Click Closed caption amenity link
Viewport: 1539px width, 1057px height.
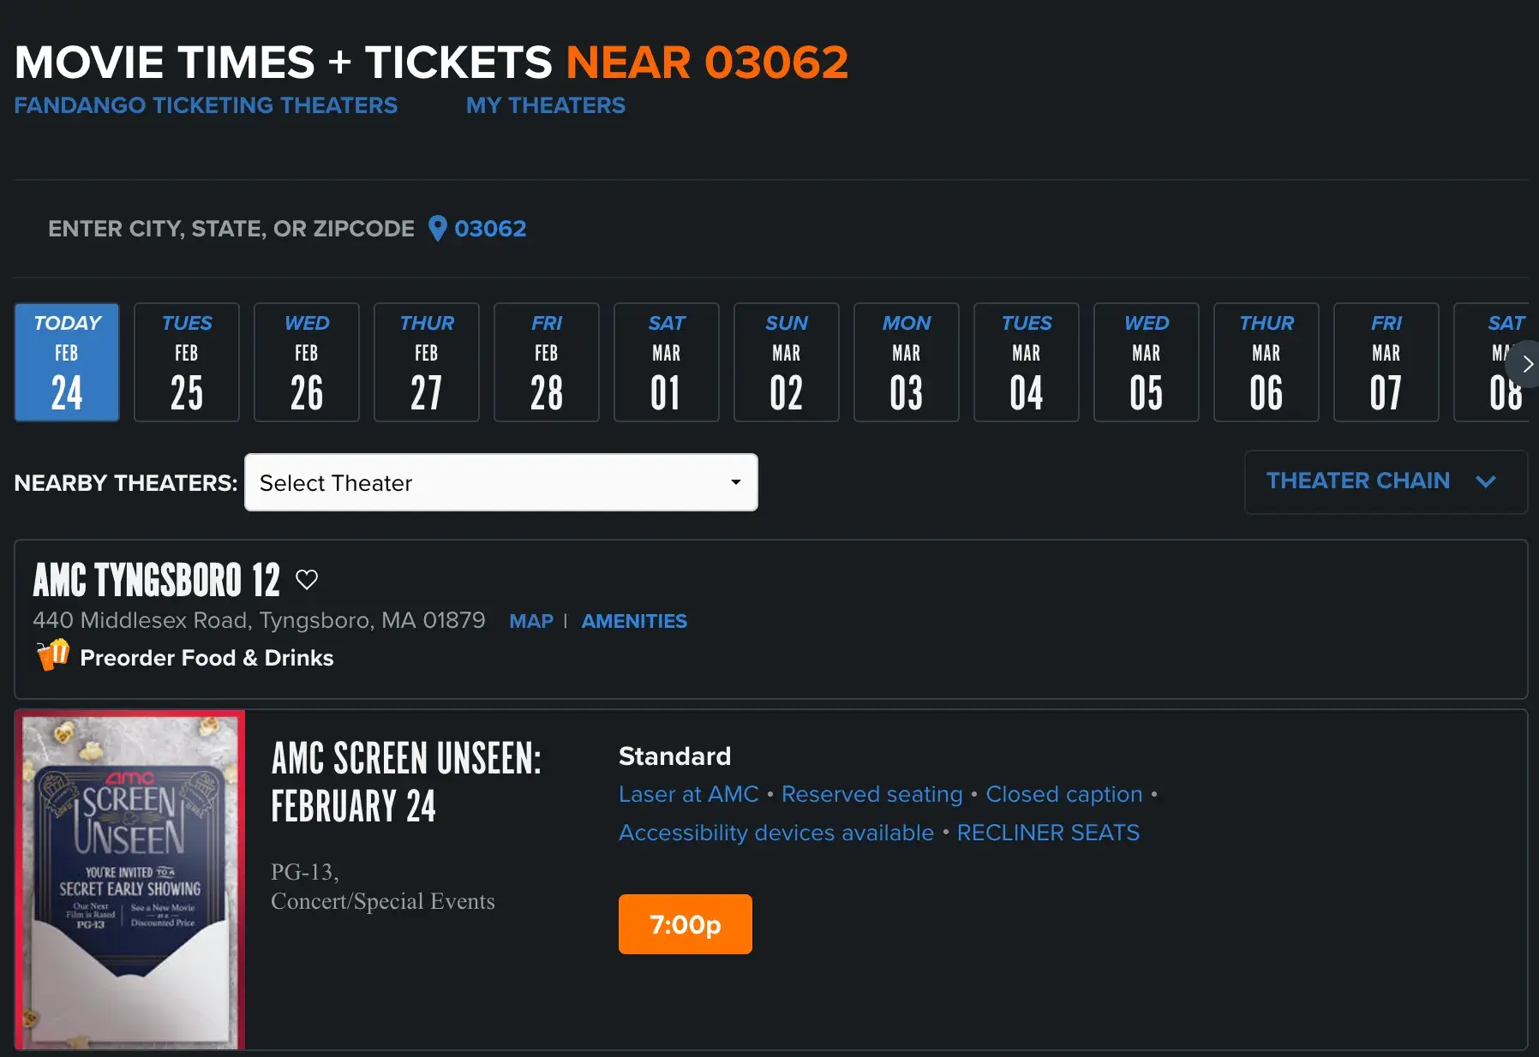point(1064,794)
